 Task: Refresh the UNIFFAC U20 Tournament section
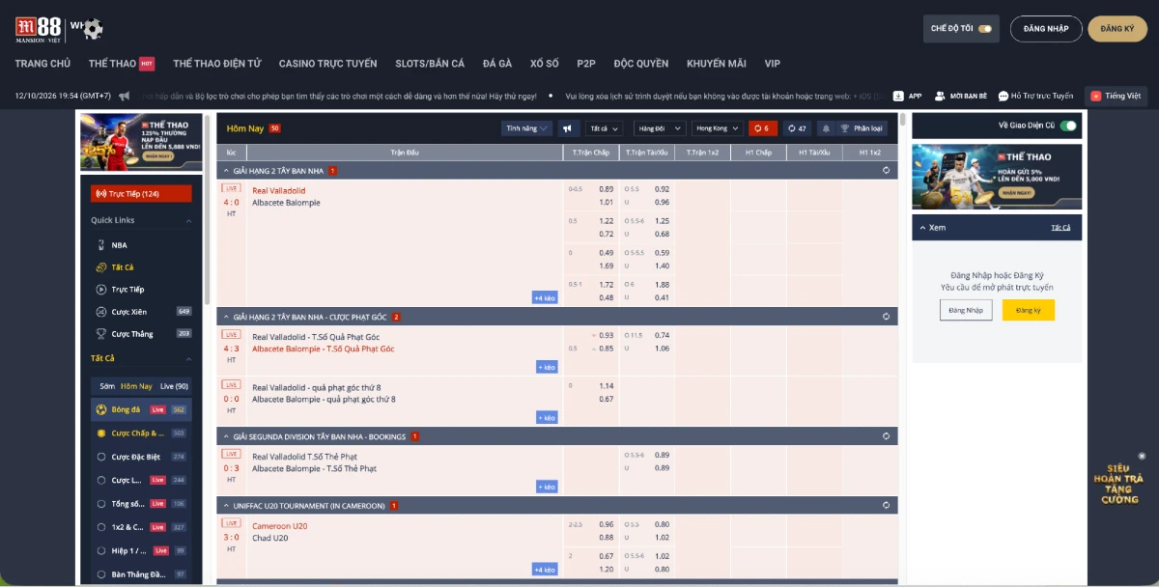[x=886, y=505]
